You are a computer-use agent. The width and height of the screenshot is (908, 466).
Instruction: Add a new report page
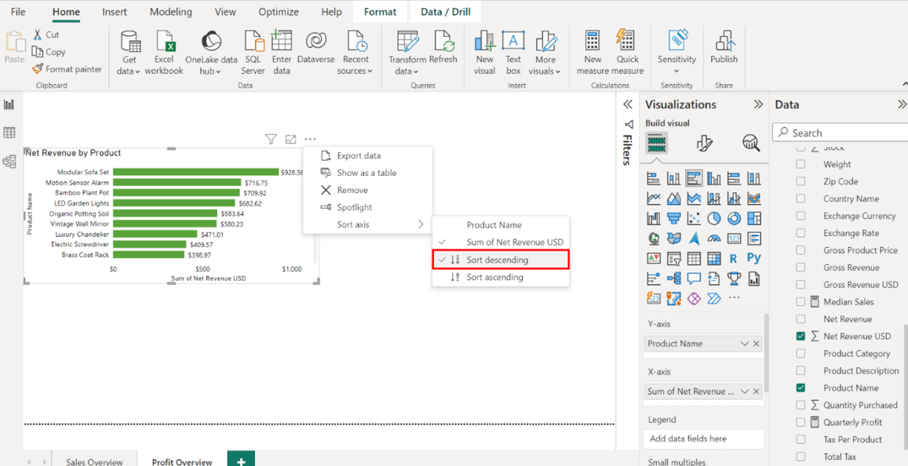(x=241, y=460)
